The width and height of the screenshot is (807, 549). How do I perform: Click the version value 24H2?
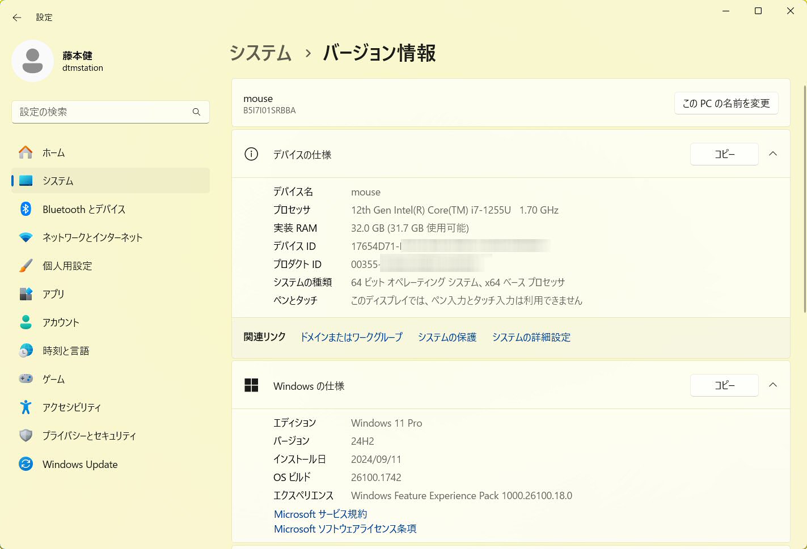362,441
